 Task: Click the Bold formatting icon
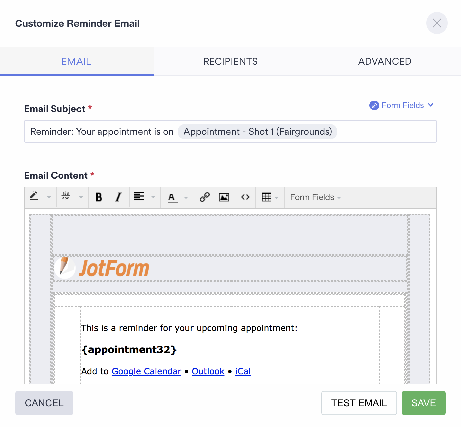[99, 197]
